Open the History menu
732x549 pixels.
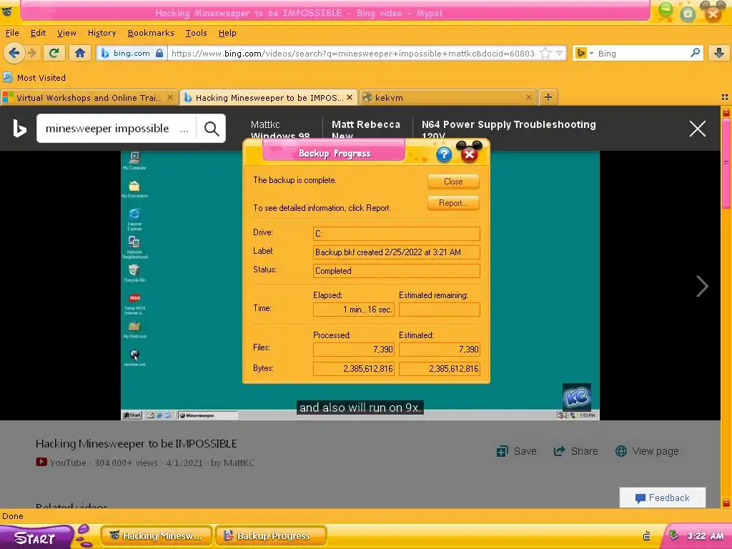(x=102, y=33)
